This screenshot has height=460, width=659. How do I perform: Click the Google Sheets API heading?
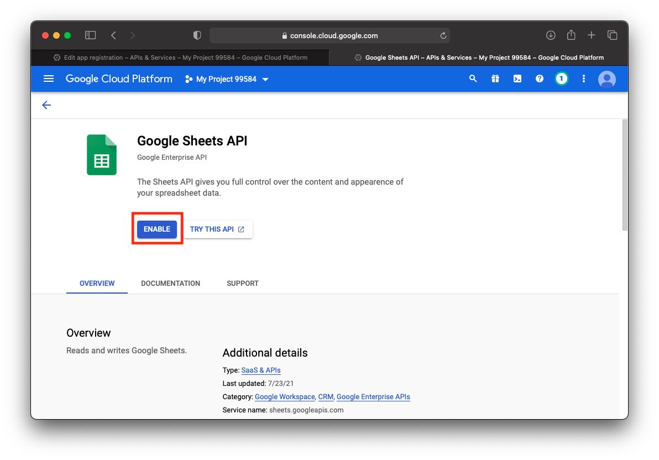(192, 141)
